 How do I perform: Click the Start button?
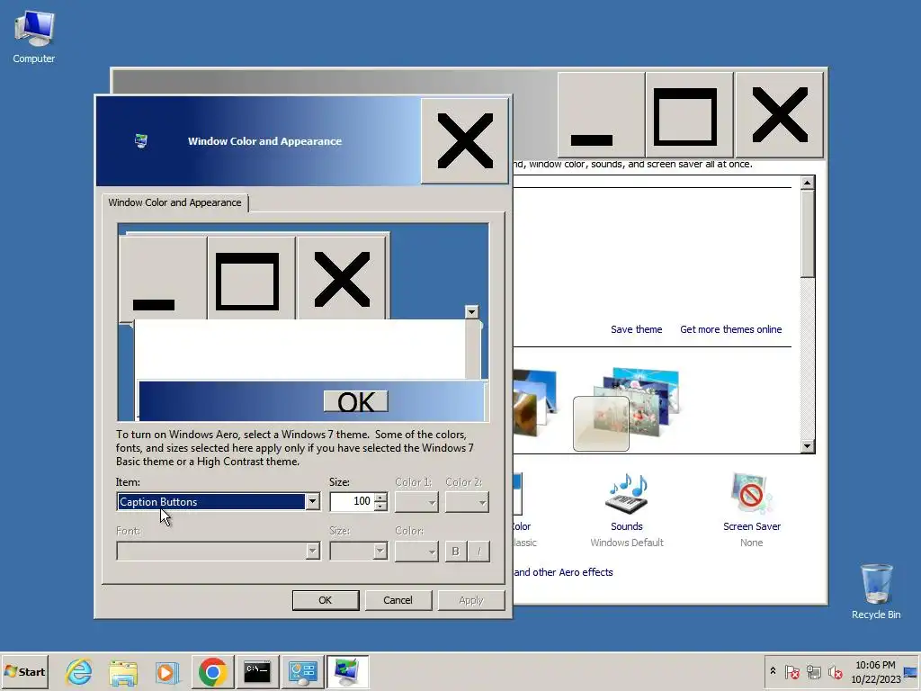(x=24, y=671)
